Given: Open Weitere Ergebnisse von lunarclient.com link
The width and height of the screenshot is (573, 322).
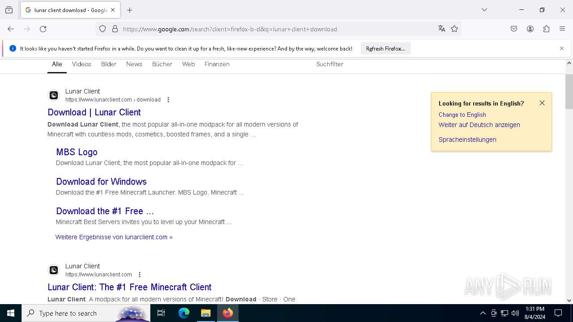Looking at the screenshot, I should pos(114,237).
